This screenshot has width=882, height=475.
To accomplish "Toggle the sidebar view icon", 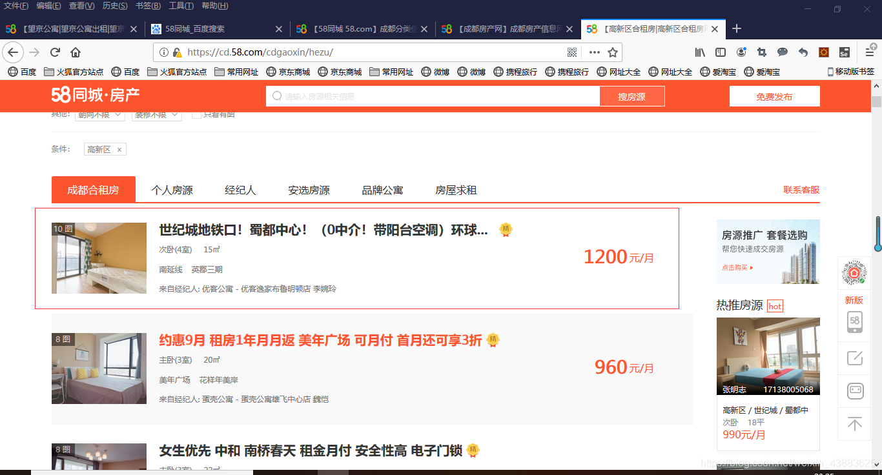I will tap(721, 52).
